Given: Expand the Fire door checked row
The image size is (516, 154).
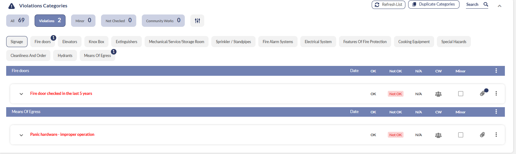Looking at the screenshot, I should pyautogui.click(x=21, y=94).
